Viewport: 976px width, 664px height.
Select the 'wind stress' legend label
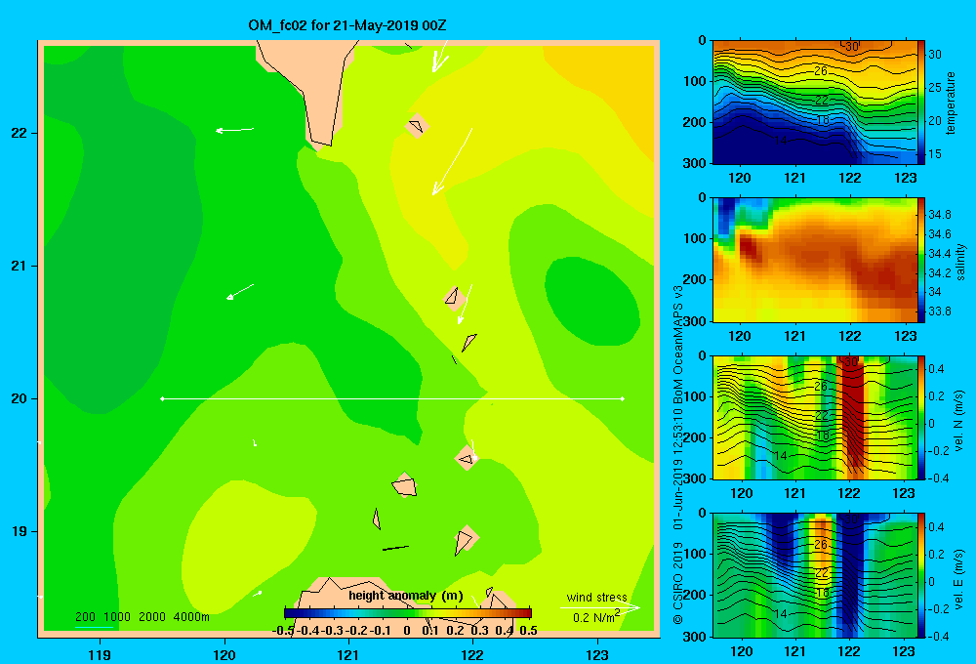click(x=596, y=597)
